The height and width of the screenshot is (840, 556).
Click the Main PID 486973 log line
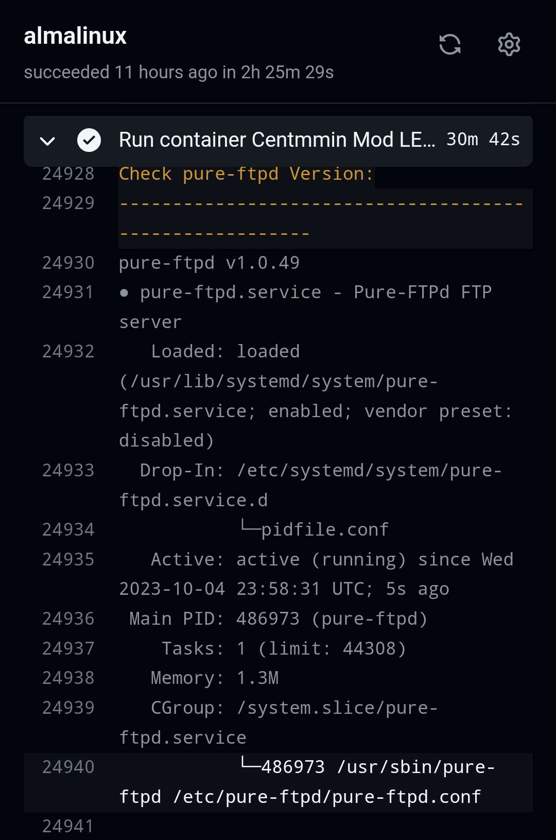279,619
